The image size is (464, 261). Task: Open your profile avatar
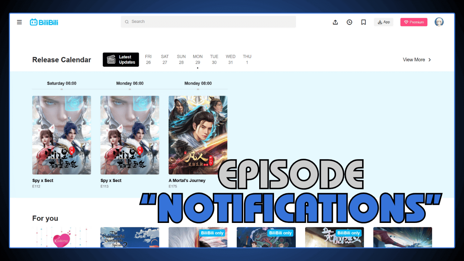pos(439,22)
